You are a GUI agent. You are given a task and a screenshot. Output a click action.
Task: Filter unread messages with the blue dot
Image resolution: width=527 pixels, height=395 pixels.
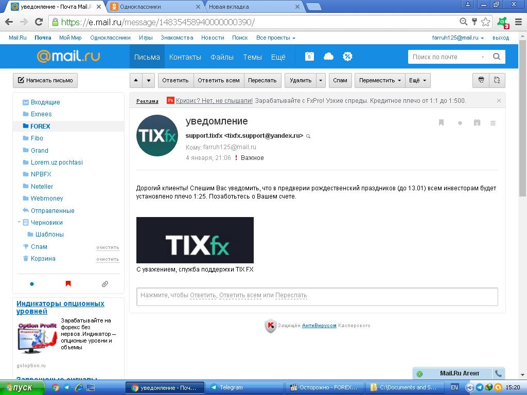(x=32, y=284)
